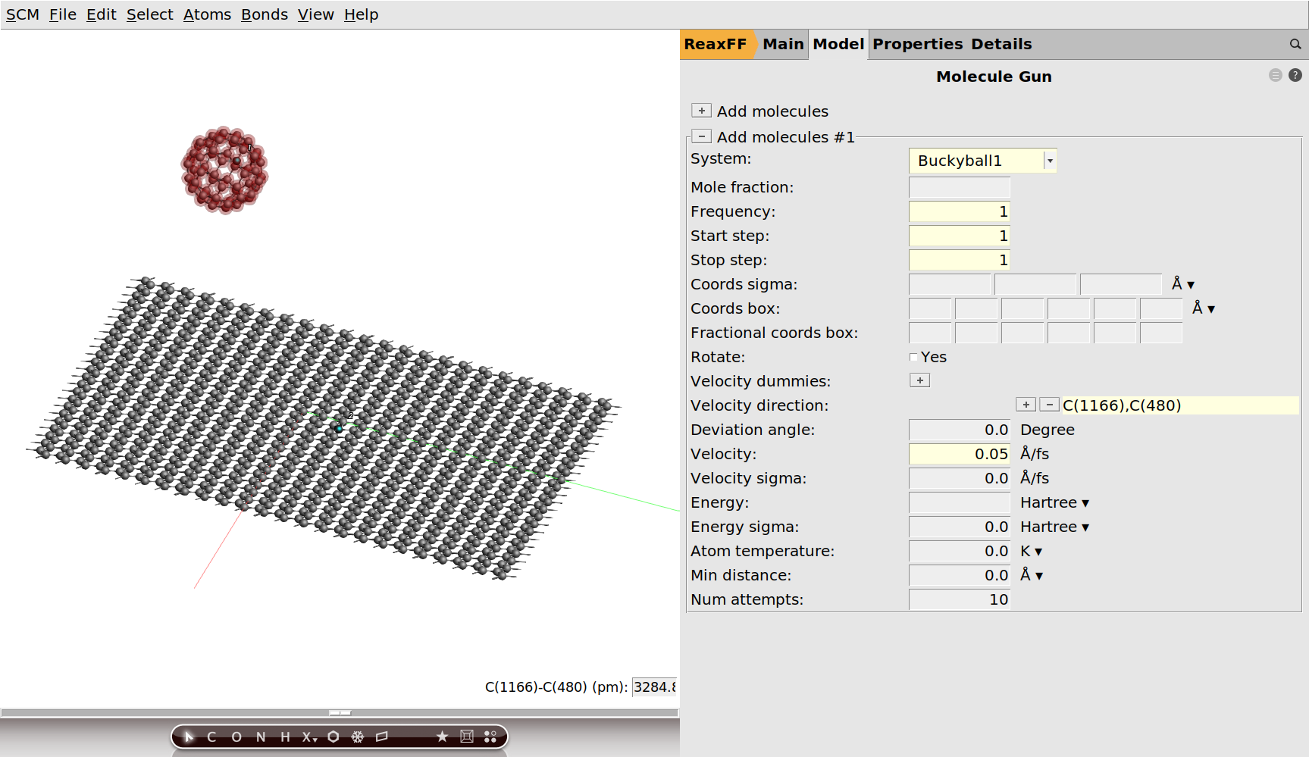The height and width of the screenshot is (757, 1309).
Task: Click the Velocity sigma field
Action: click(x=960, y=478)
